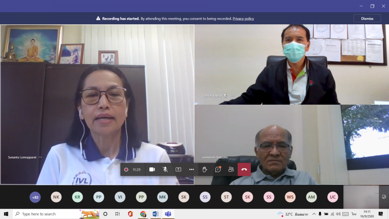Select participant avatar ST
389x219 pixels.
(226, 197)
